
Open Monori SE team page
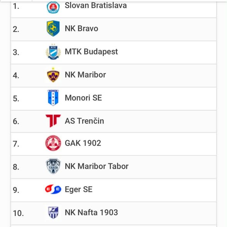[x=83, y=98]
